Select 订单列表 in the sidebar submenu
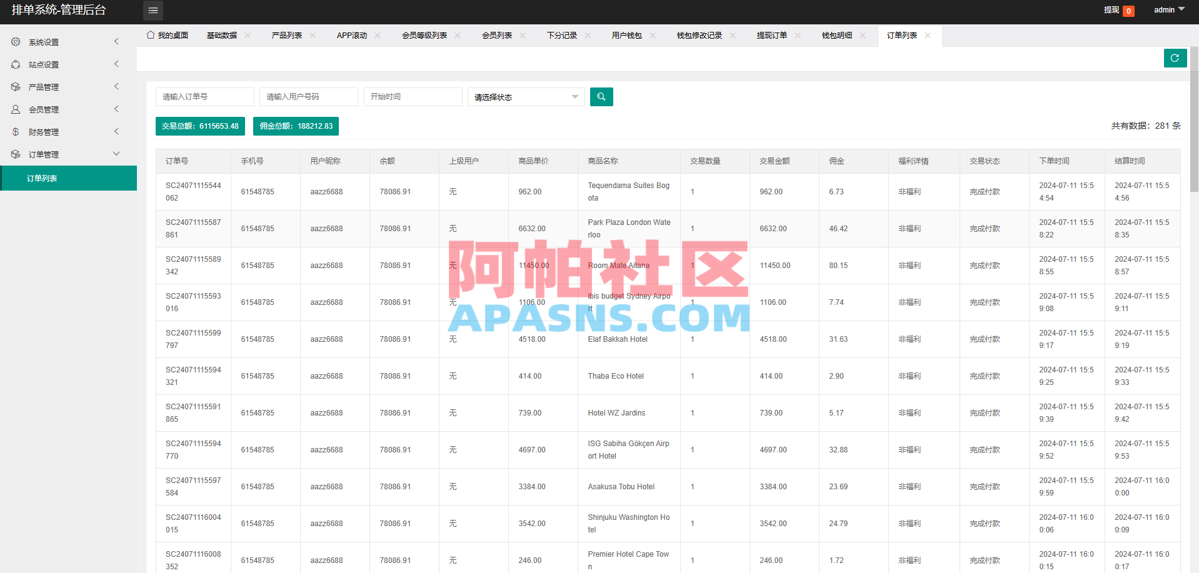1199x573 pixels. pos(41,178)
